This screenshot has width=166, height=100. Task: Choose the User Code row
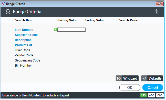(x=23, y=50)
